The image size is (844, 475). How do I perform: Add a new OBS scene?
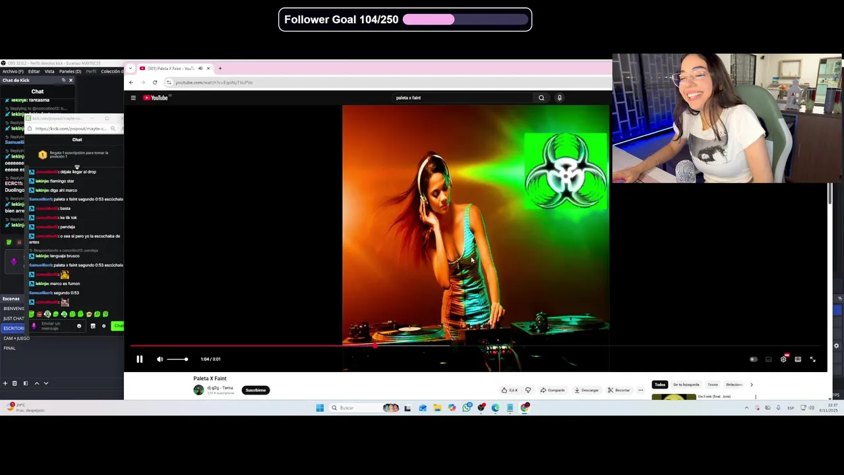[x=5, y=383]
